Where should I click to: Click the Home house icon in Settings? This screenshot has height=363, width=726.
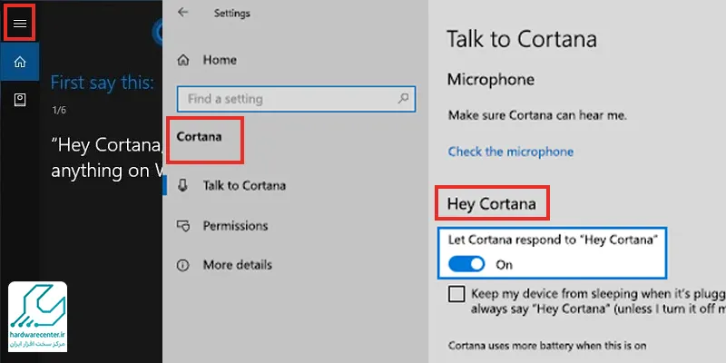coord(183,60)
